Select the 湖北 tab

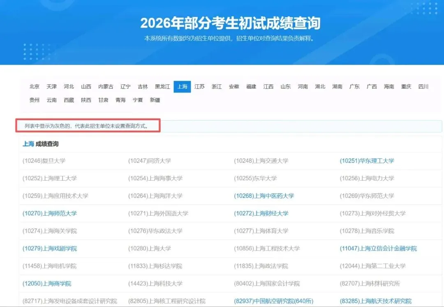point(320,86)
